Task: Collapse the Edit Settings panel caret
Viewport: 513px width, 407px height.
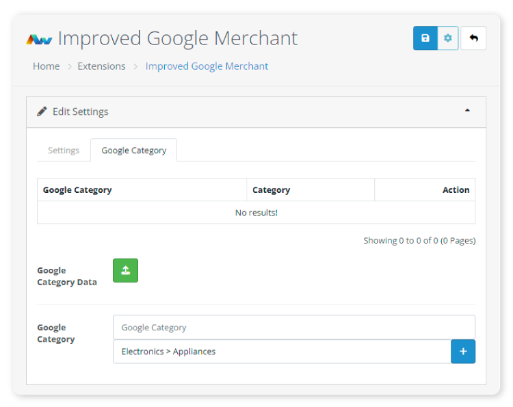Action: pyautogui.click(x=467, y=110)
